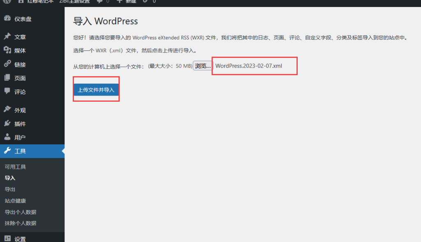
Task: Click the WordPress logo in admin bar
Action: (7, 1)
